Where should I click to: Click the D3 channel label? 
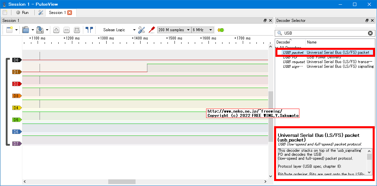click(x=17, y=96)
